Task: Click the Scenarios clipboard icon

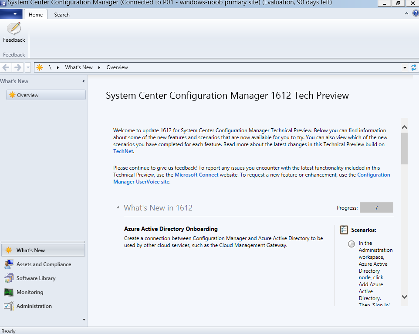Action: click(x=344, y=230)
